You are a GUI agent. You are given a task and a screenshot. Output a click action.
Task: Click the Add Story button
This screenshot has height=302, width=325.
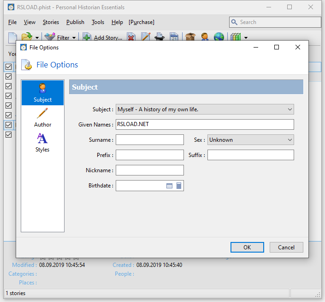102,37
